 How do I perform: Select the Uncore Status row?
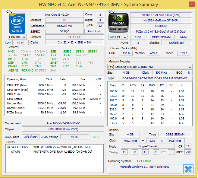tap(54, 108)
